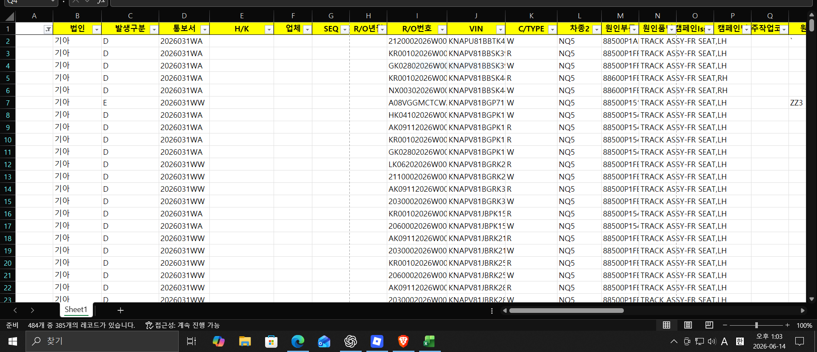
Task: Toggle Korean input mode indicator 한
Action: click(x=740, y=341)
